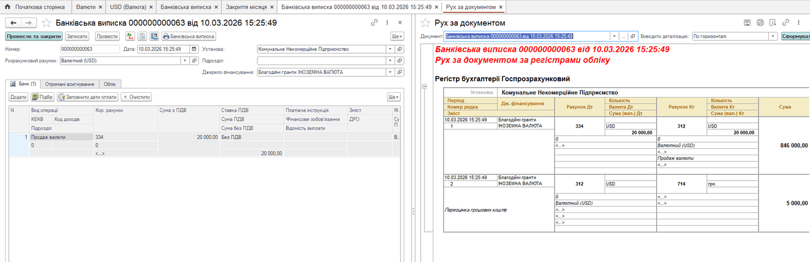Expand the Підрозділ dropdown list
The height and width of the screenshot is (262, 810).
[389, 60]
